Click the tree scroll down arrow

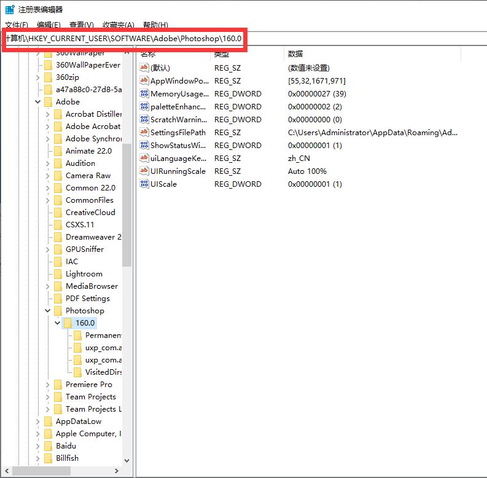[127, 461]
